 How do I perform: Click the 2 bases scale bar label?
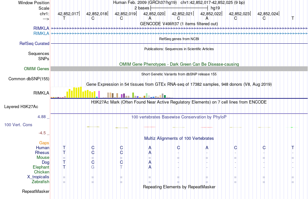(x=142, y=8)
